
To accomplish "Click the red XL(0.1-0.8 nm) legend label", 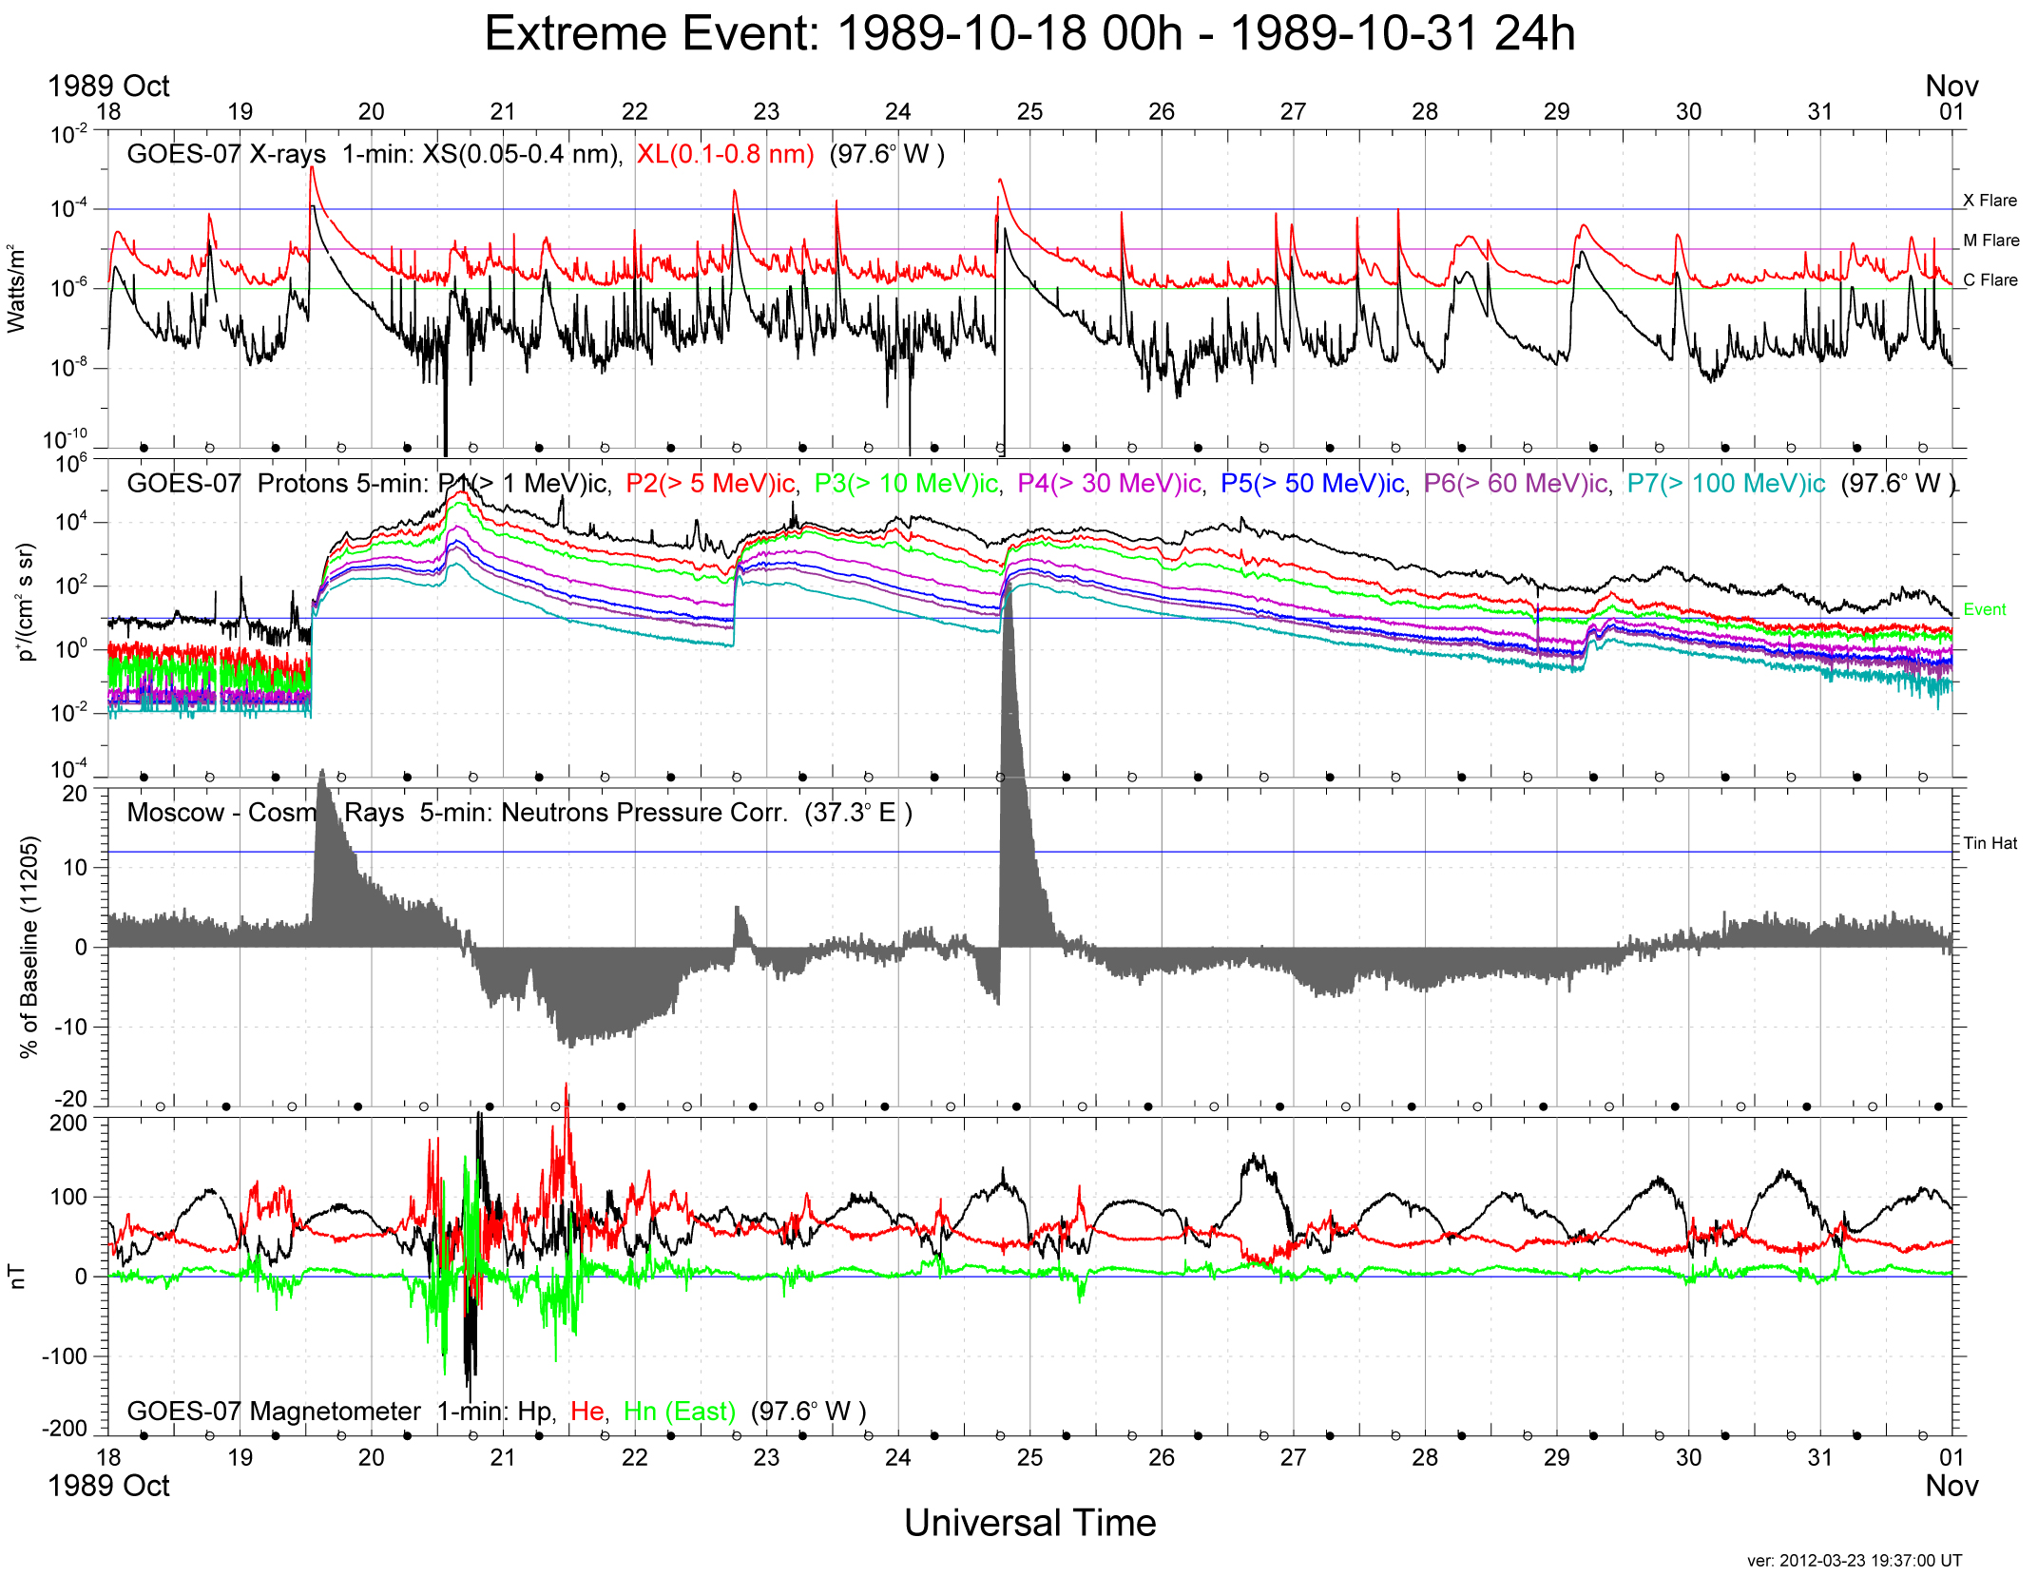I will 725,154.
